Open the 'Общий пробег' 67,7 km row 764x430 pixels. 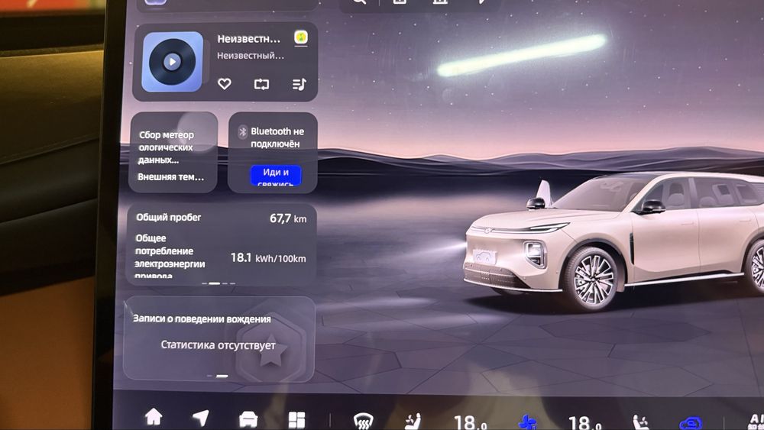pyautogui.click(x=222, y=218)
